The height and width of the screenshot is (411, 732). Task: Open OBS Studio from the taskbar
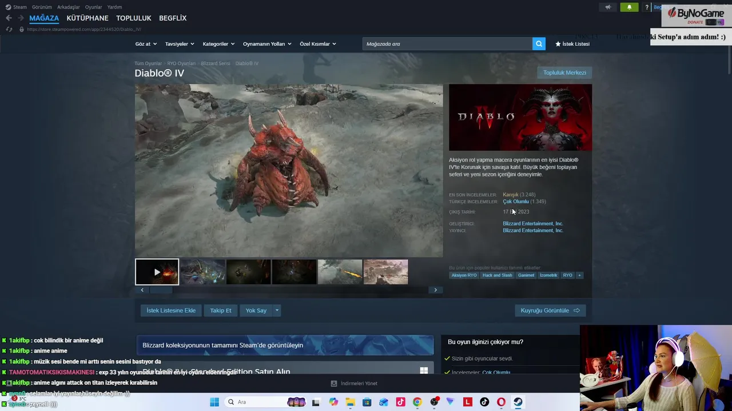coord(434,402)
